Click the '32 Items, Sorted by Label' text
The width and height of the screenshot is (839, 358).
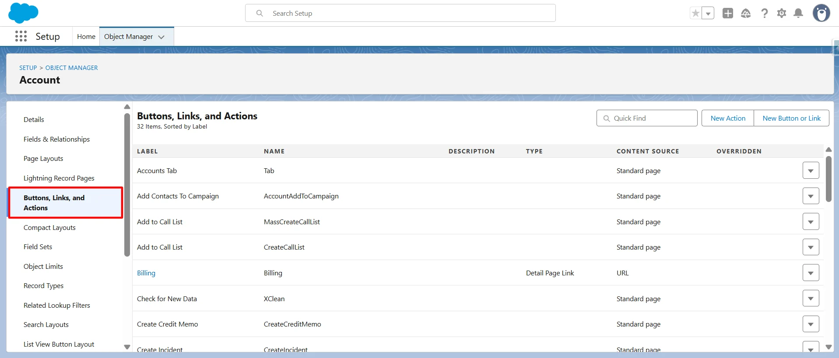click(172, 126)
